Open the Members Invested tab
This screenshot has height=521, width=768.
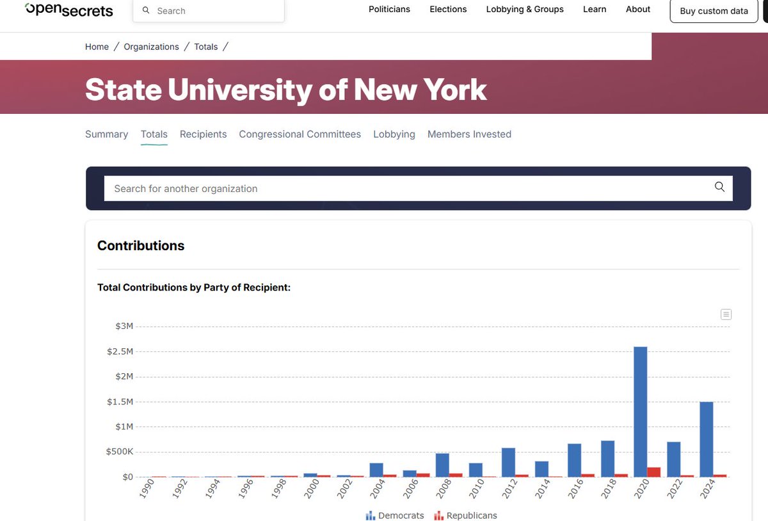pos(469,134)
